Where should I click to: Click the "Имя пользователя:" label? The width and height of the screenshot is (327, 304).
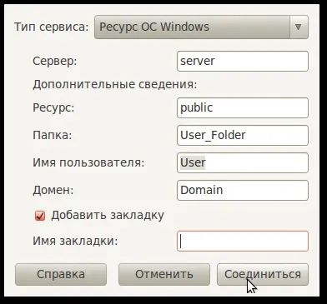point(88,162)
